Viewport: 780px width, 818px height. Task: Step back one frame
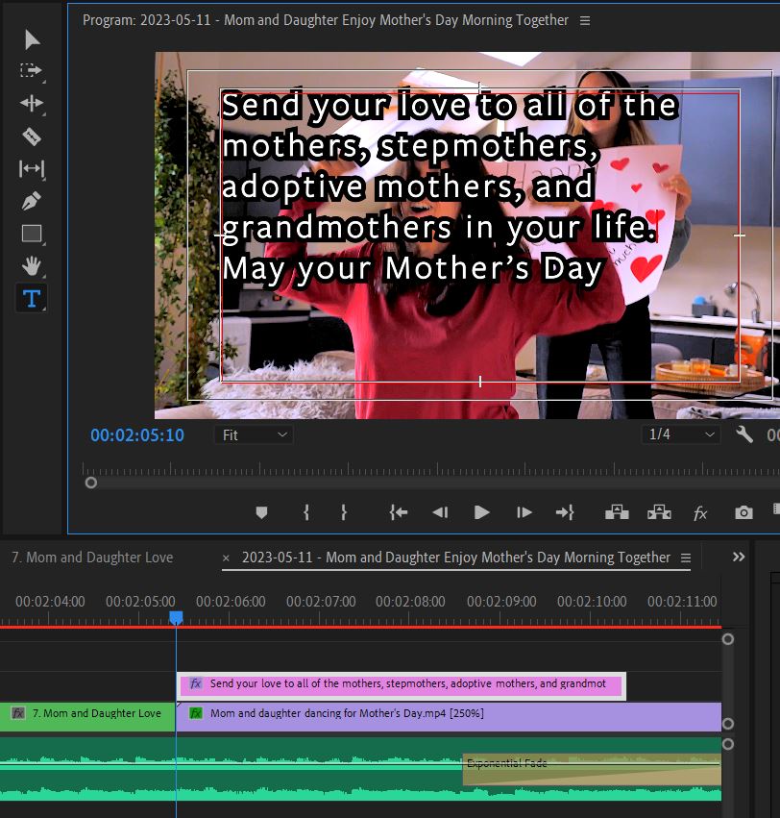[440, 513]
